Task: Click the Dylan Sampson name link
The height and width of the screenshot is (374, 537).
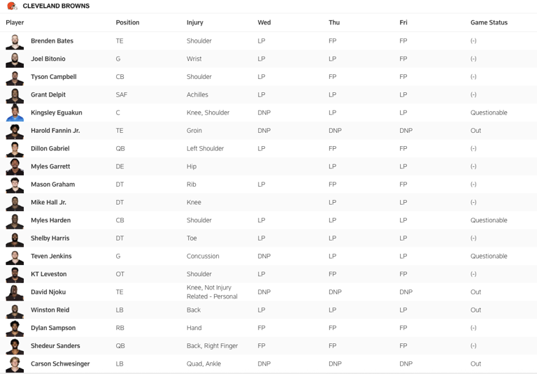Action: [53, 328]
